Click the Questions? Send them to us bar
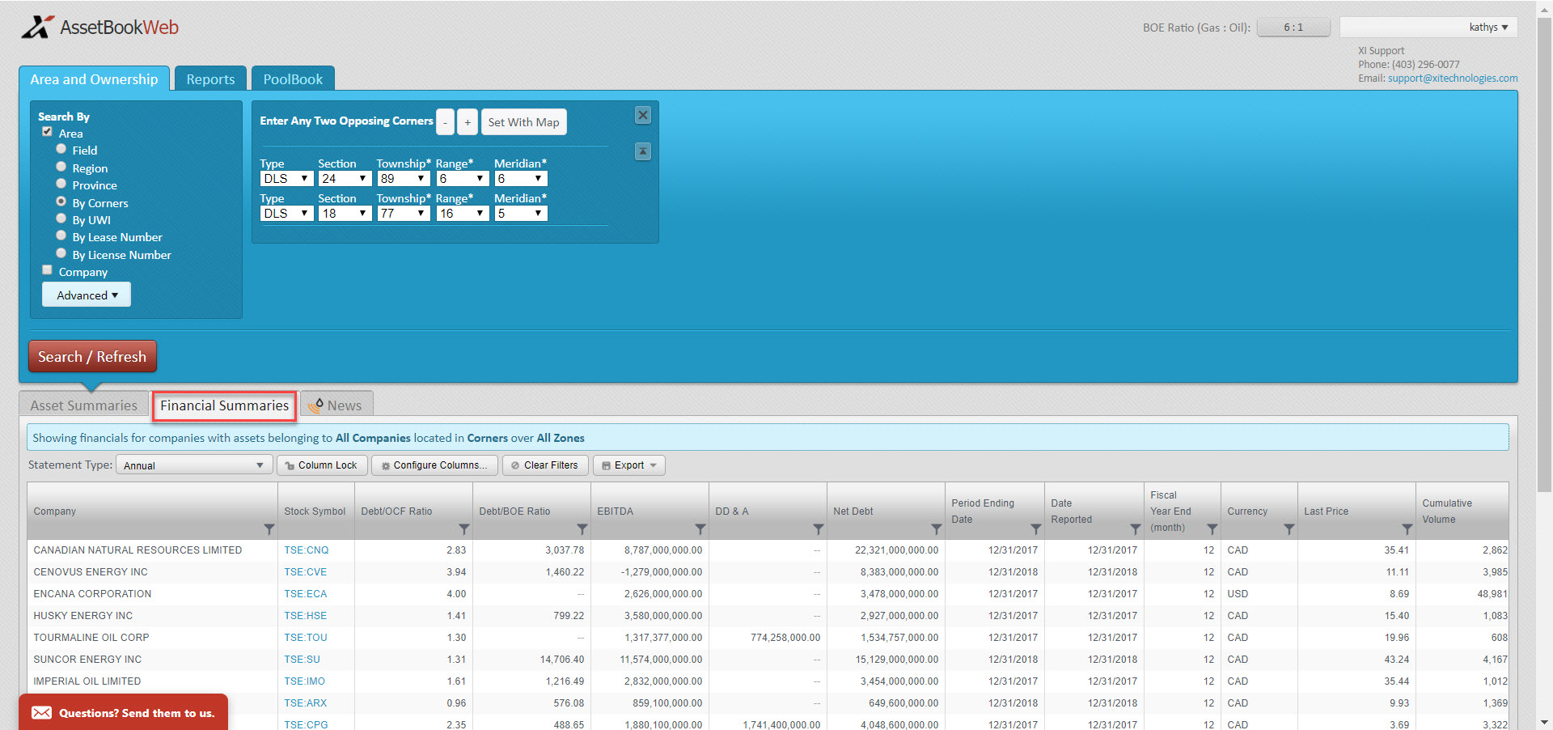Screen dimensions: 1553x730 [x=123, y=712]
